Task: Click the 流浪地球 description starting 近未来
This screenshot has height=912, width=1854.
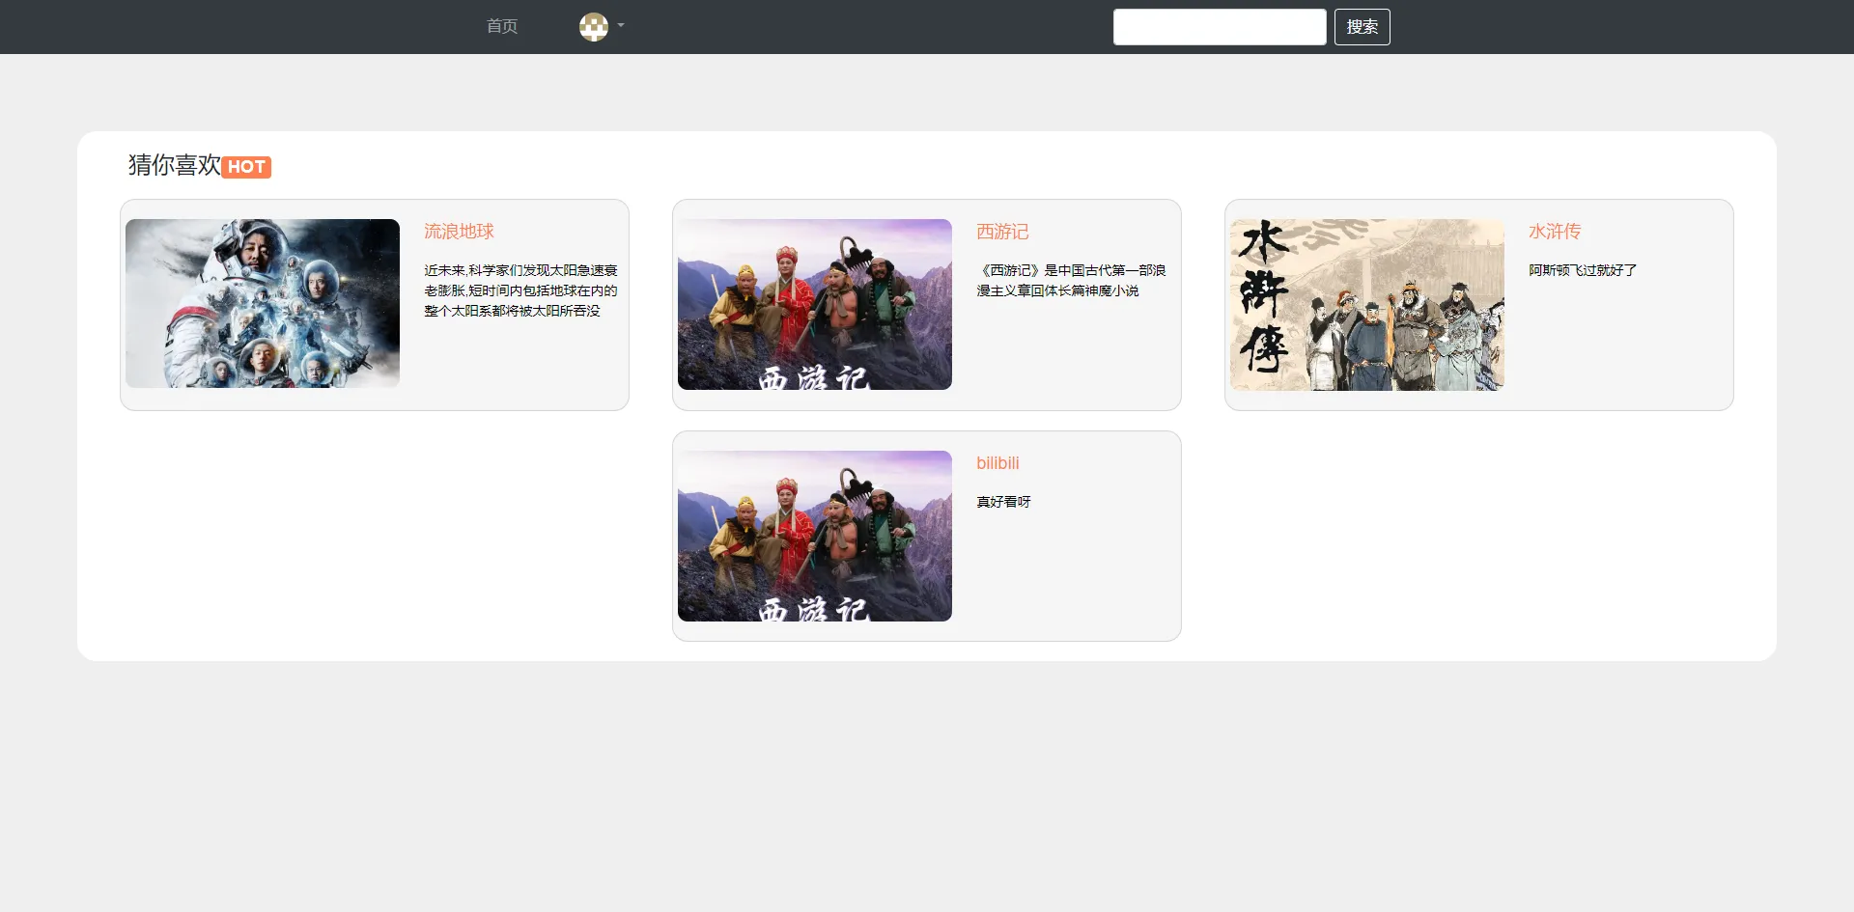Action: 520,290
